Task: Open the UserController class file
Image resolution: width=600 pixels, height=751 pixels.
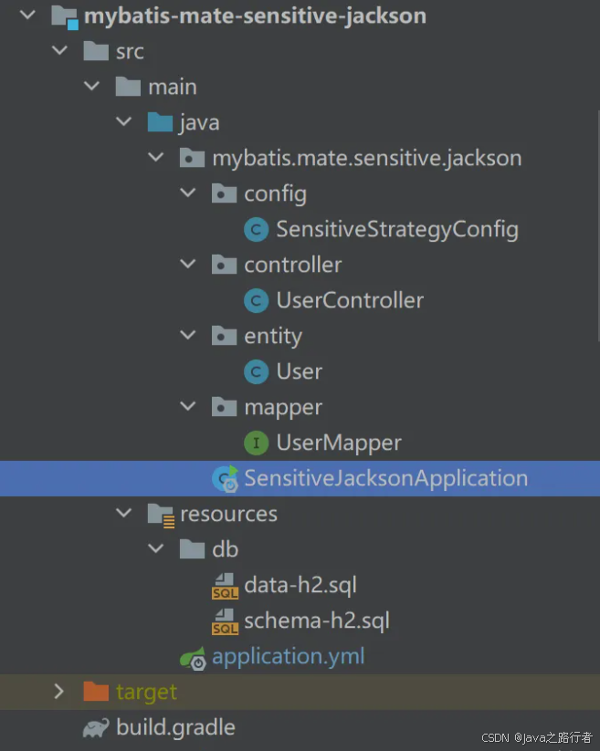Action: [350, 301]
